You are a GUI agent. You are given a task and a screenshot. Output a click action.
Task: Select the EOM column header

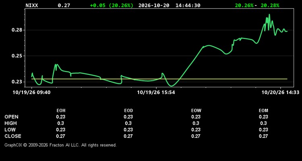tap(263, 111)
